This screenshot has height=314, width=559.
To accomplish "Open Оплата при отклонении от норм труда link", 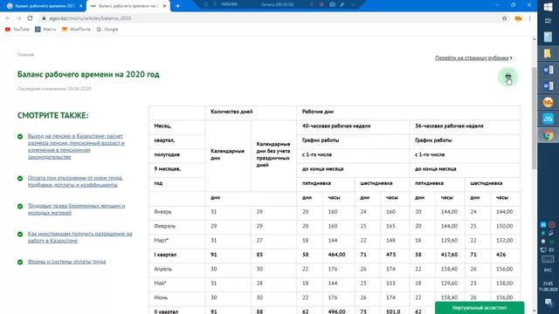I will click(x=75, y=181).
